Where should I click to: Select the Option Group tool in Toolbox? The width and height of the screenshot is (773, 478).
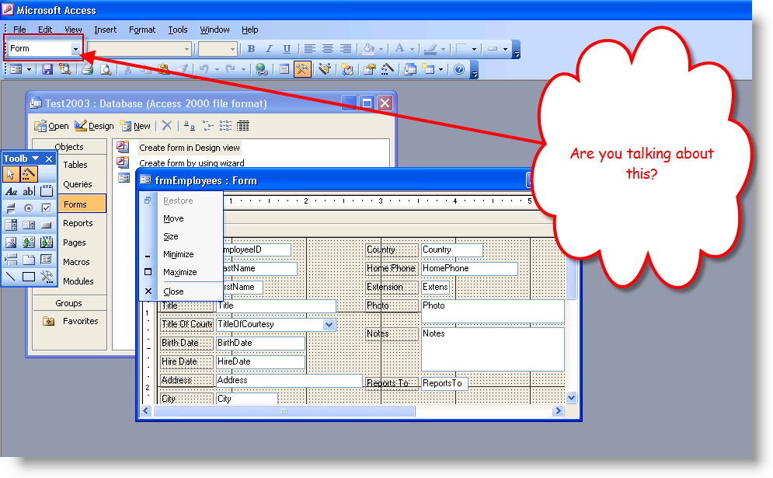coord(47,191)
